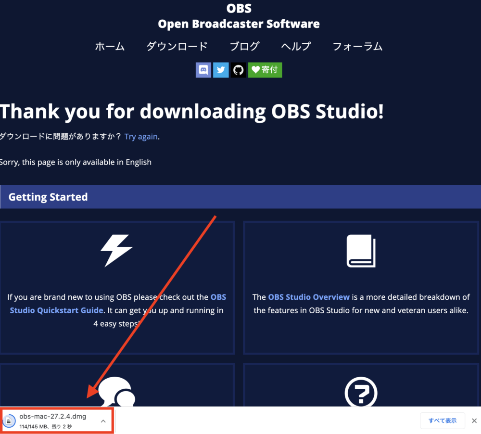Click the chat bubbles community icon
The height and width of the screenshot is (434, 481).
click(x=117, y=392)
